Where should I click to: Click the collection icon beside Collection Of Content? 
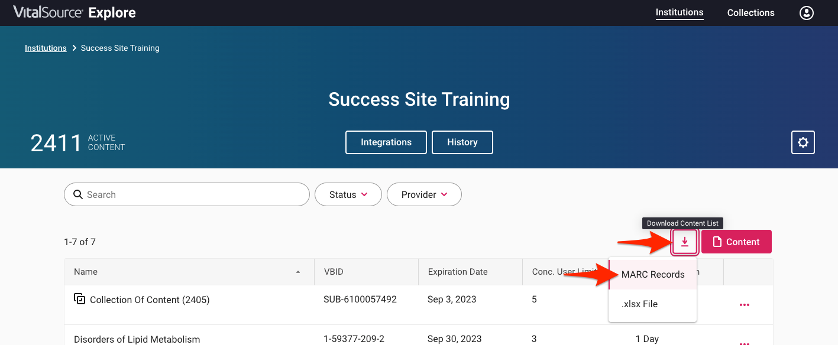point(80,300)
